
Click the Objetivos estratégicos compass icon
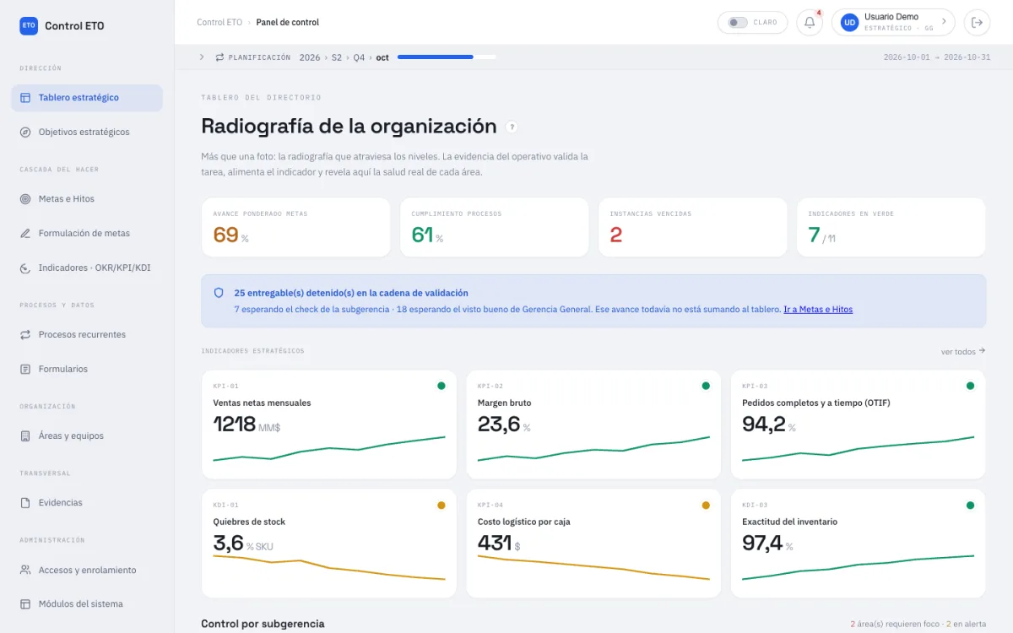(x=25, y=133)
